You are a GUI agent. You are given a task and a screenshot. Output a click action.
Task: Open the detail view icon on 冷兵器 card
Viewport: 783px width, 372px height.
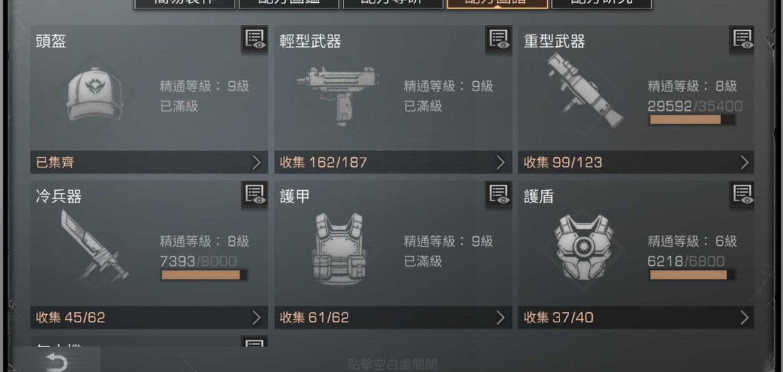click(254, 194)
